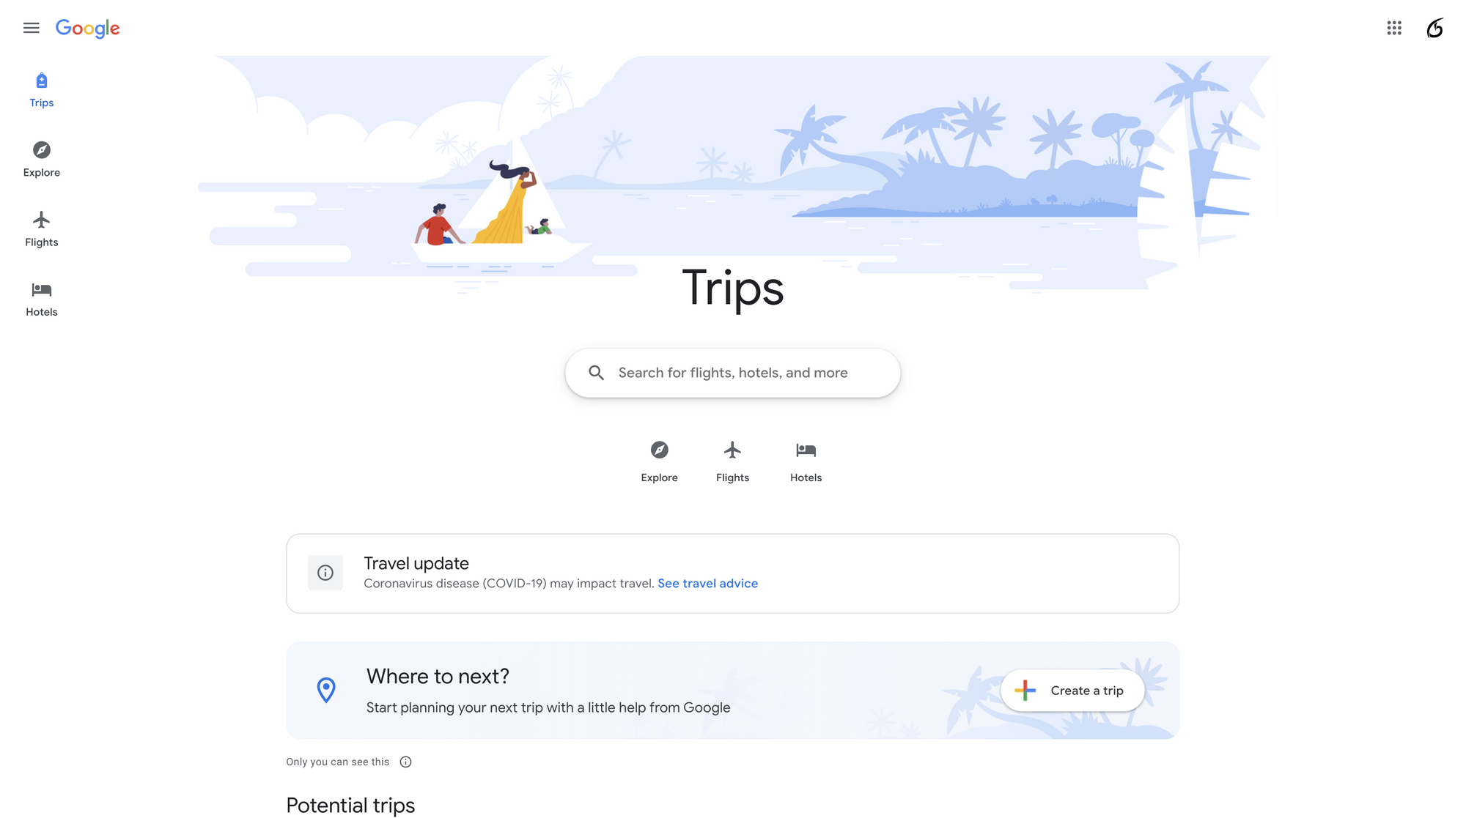This screenshot has height=818, width=1466.
Task: Click the Google logo
Action: click(88, 28)
